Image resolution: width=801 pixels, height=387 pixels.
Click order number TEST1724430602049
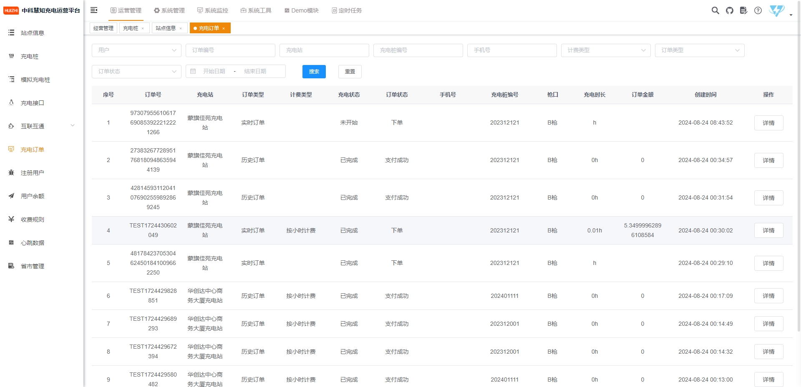coord(153,230)
